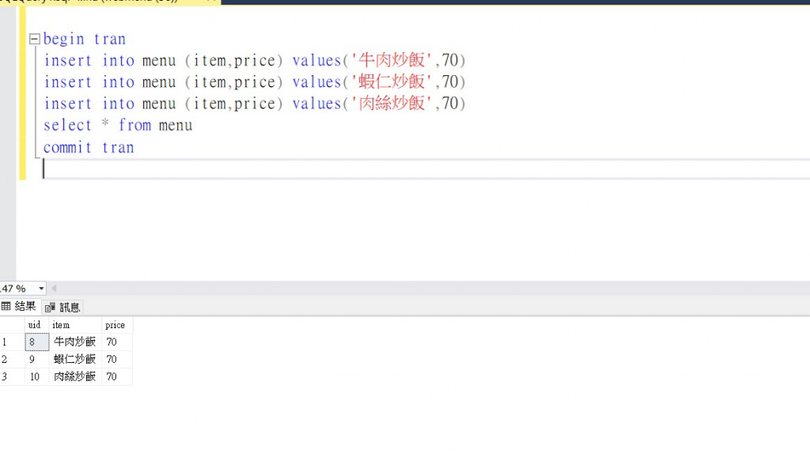Click the results grid icon on 結果 tab
Screen dimensions: 810x461
pyautogui.click(x=6, y=307)
